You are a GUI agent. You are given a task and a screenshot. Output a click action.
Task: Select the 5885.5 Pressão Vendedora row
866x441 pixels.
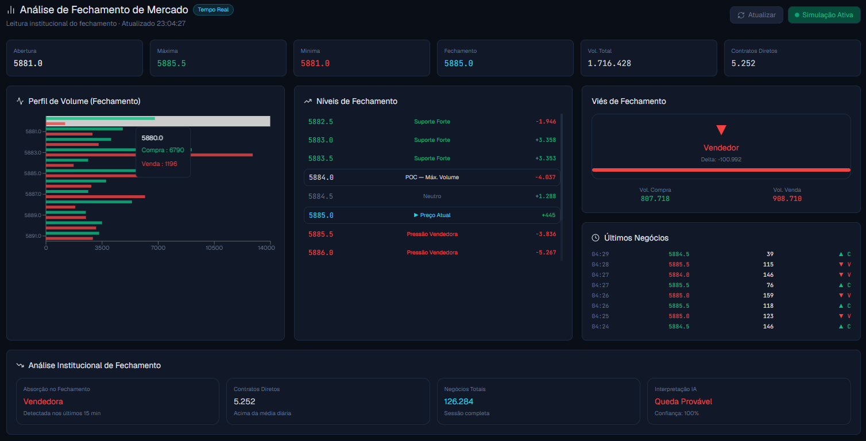(x=432, y=234)
